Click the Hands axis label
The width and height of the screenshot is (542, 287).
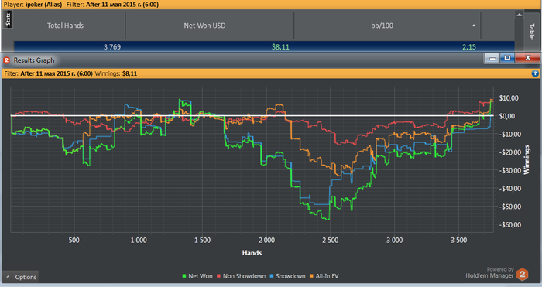pos(252,253)
